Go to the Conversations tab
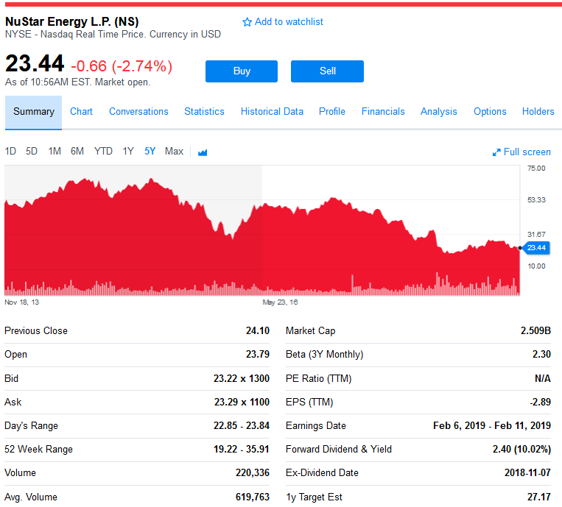 138,112
